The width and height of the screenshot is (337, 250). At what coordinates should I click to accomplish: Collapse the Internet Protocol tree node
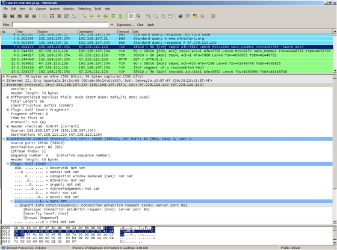[x=4, y=85]
